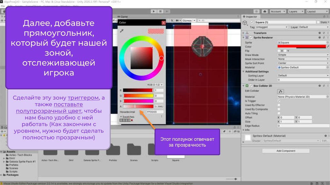Adjust the R red channel slider
The width and height of the screenshot is (330, 185).
pyautogui.click(x=138, y=90)
